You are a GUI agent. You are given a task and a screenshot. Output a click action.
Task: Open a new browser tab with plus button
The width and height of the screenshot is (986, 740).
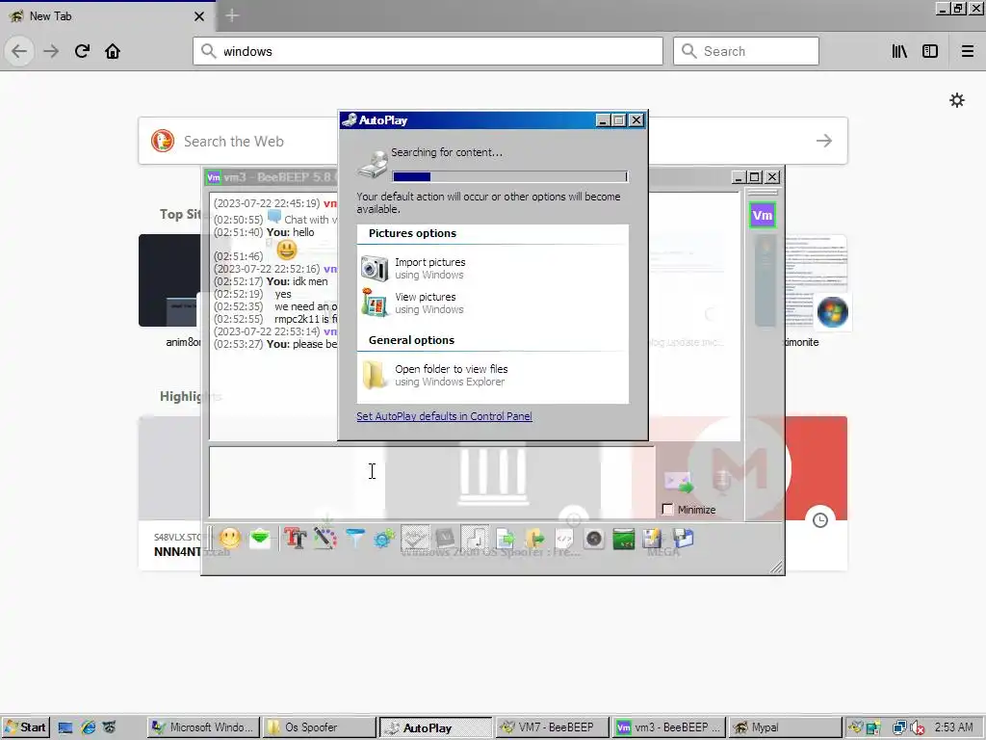point(232,15)
